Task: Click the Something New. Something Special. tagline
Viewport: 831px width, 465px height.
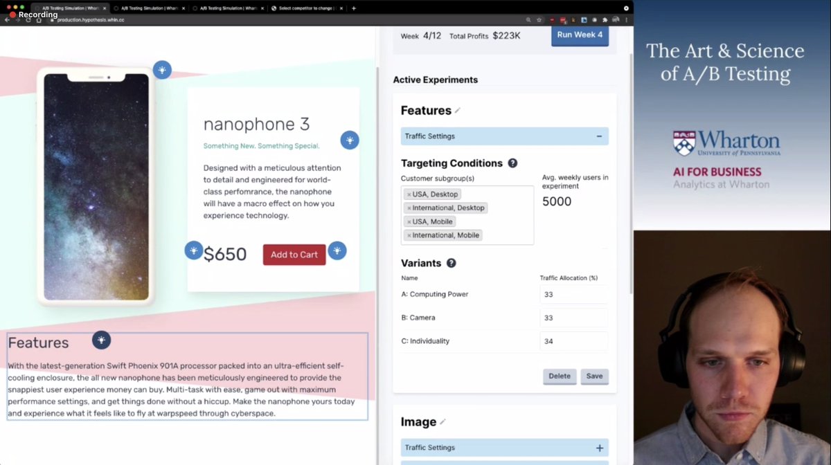Action: click(261, 146)
